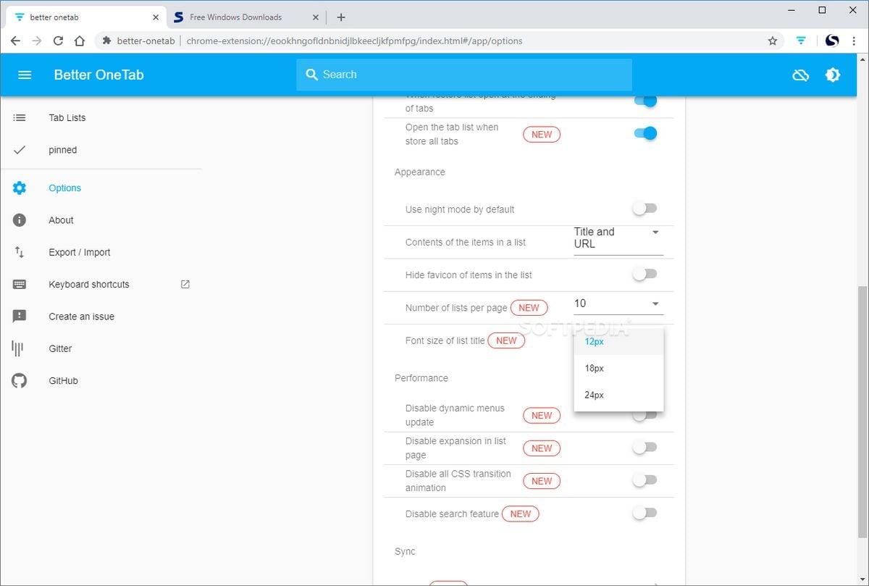Go to Options in the sidebar
Screen dimensions: 869x586
click(101, 188)
